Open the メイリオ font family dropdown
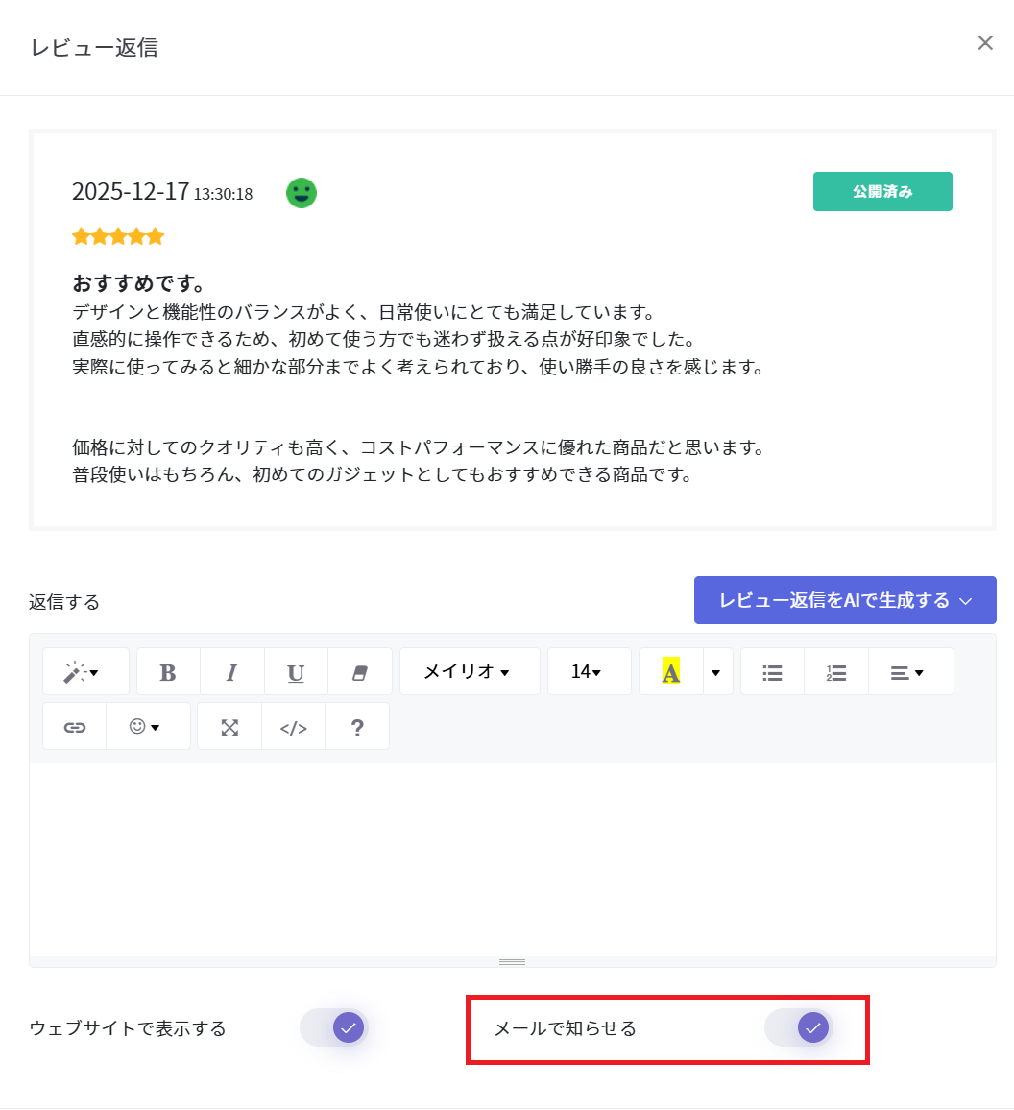This screenshot has height=1110, width=1014. [469, 672]
